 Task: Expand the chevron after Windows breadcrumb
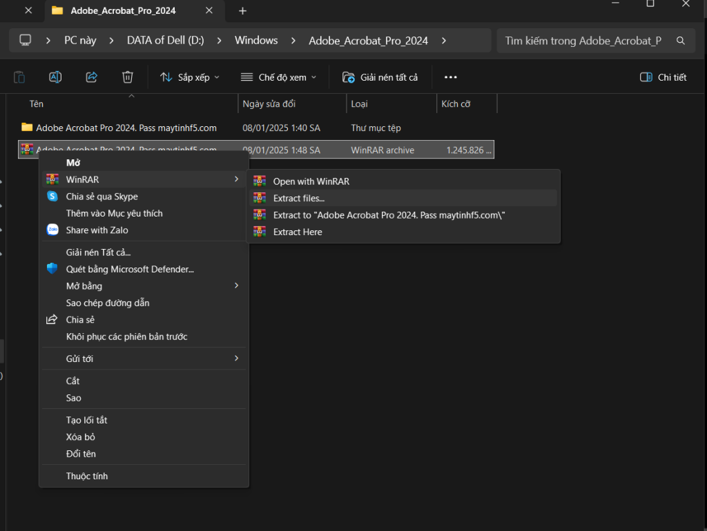(293, 41)
